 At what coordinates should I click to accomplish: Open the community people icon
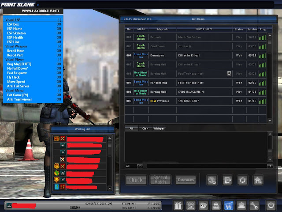coord(241,205)
